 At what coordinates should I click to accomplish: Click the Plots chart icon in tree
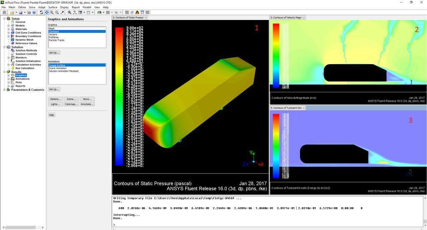point(13,82)
